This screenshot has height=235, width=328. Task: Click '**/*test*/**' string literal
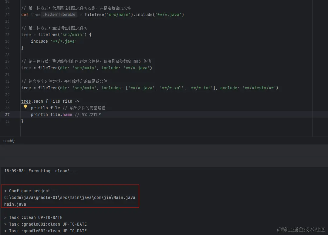click(x=259, y=88)
